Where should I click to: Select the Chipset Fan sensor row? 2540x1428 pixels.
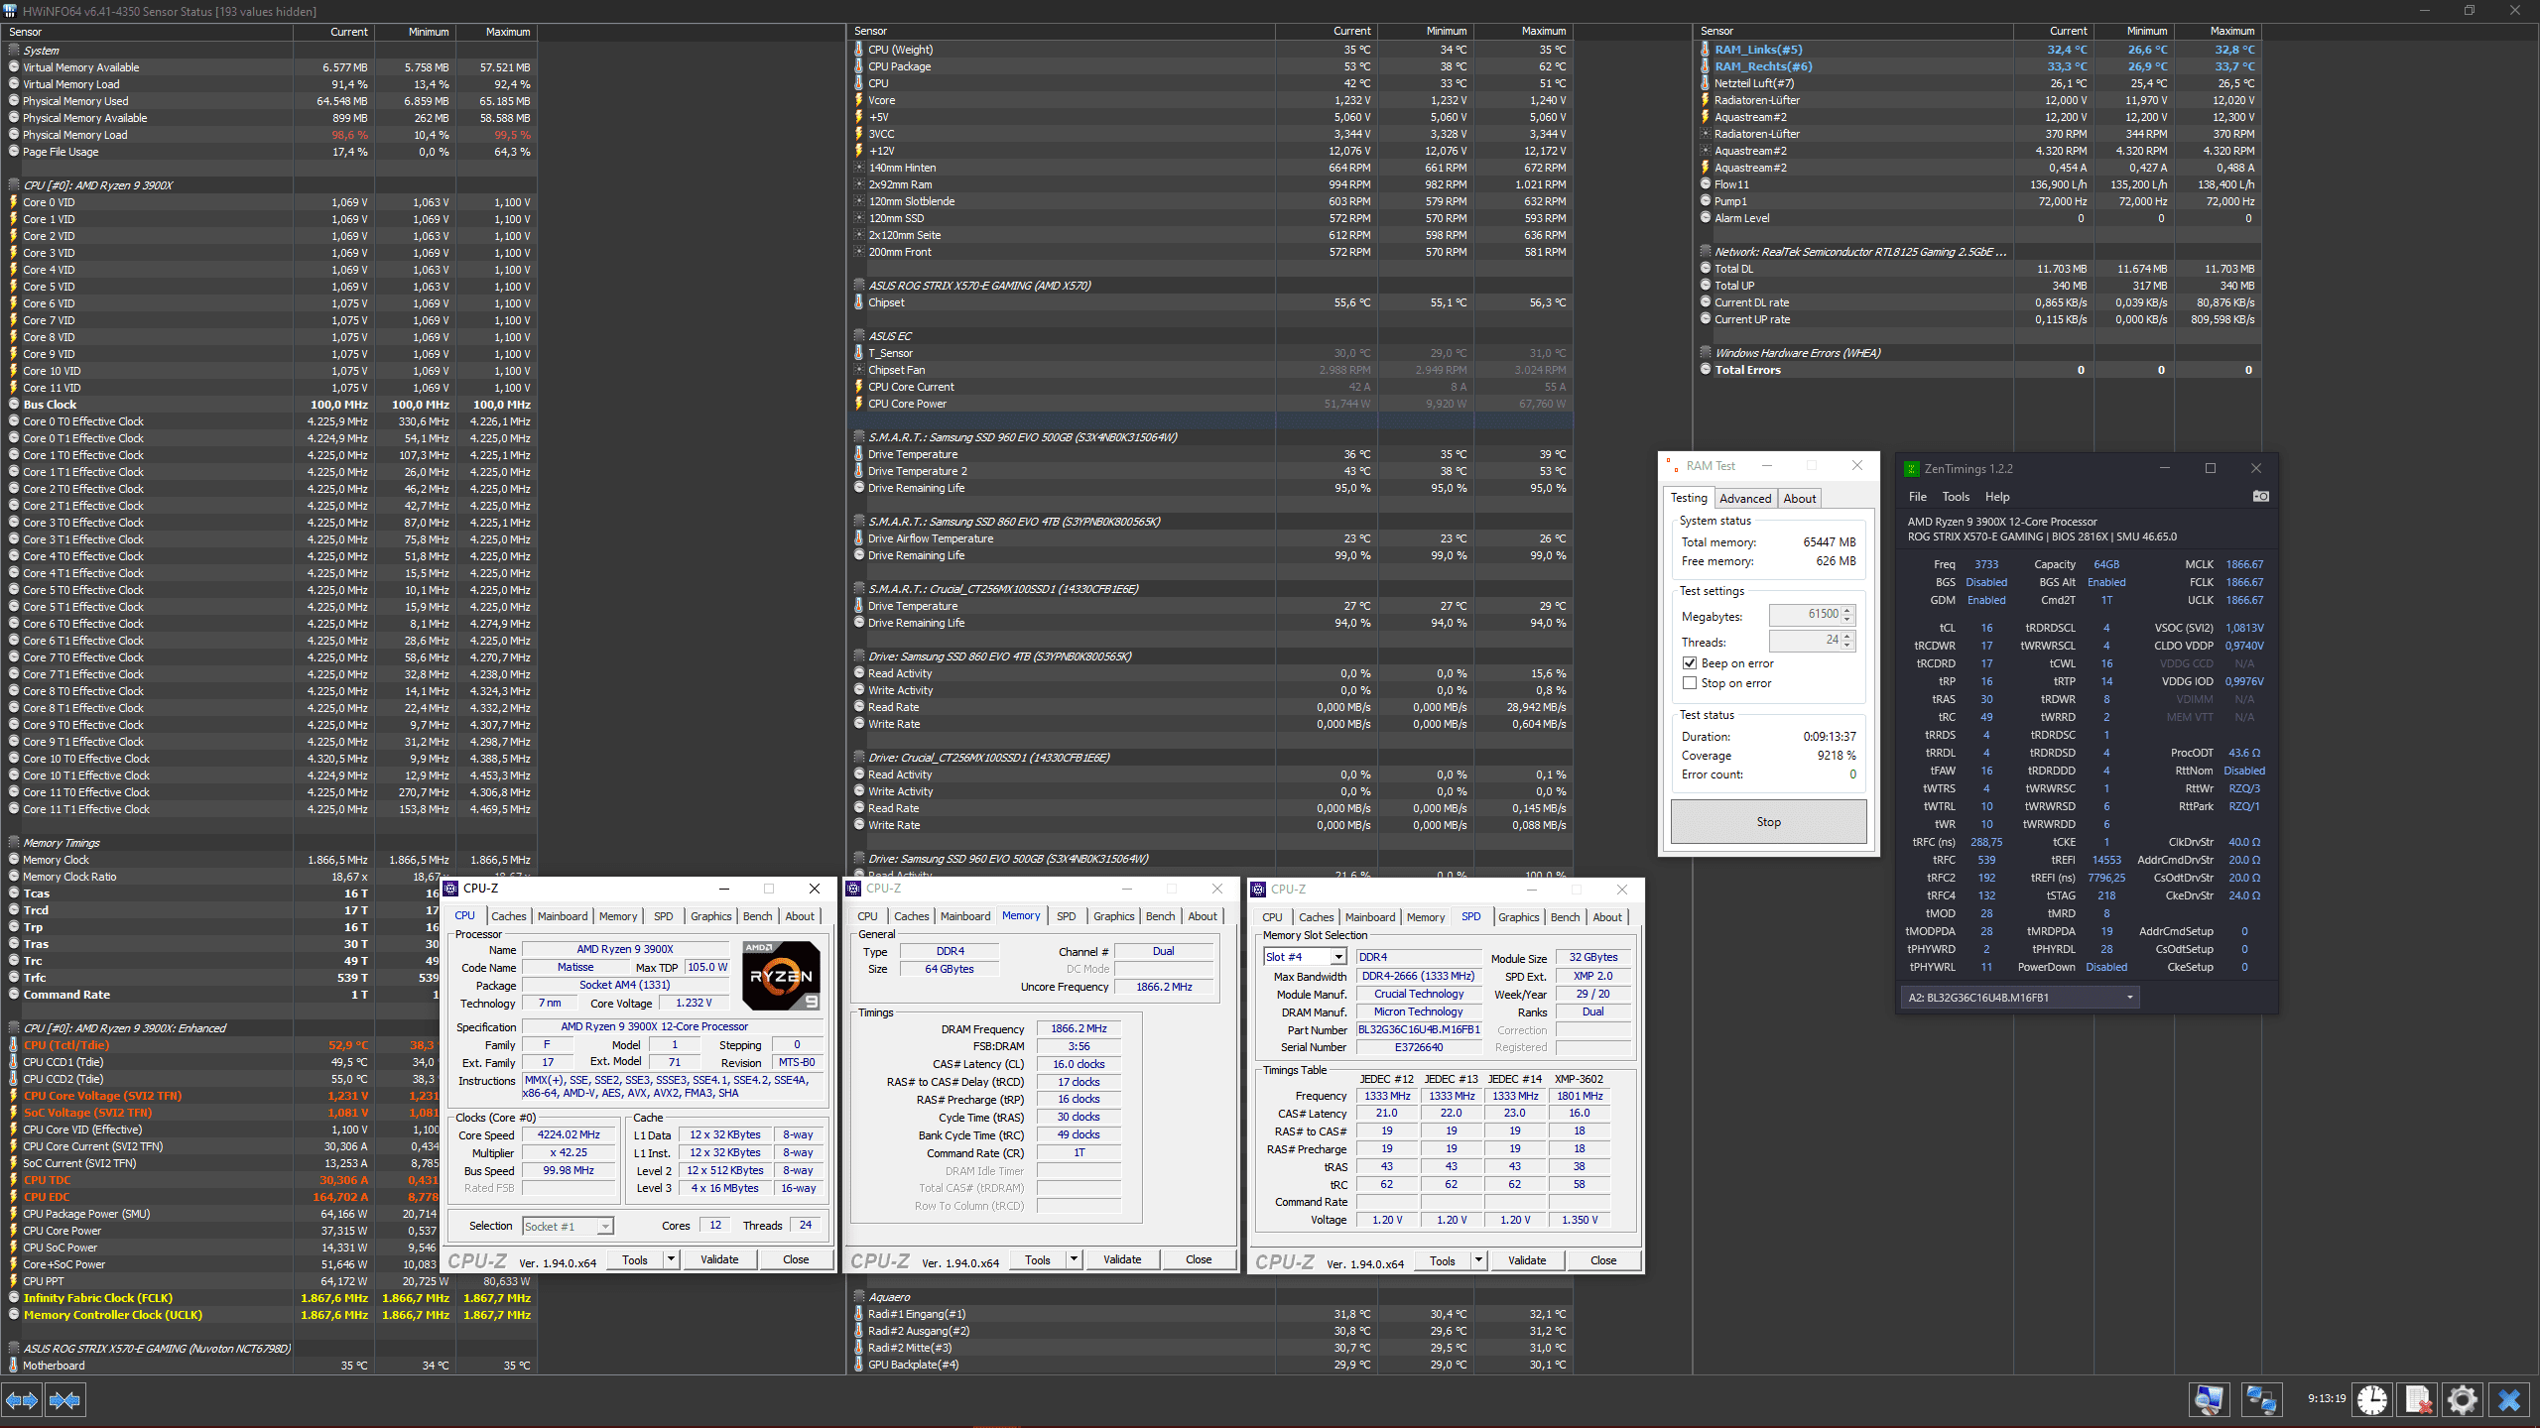pos(1209,370)
